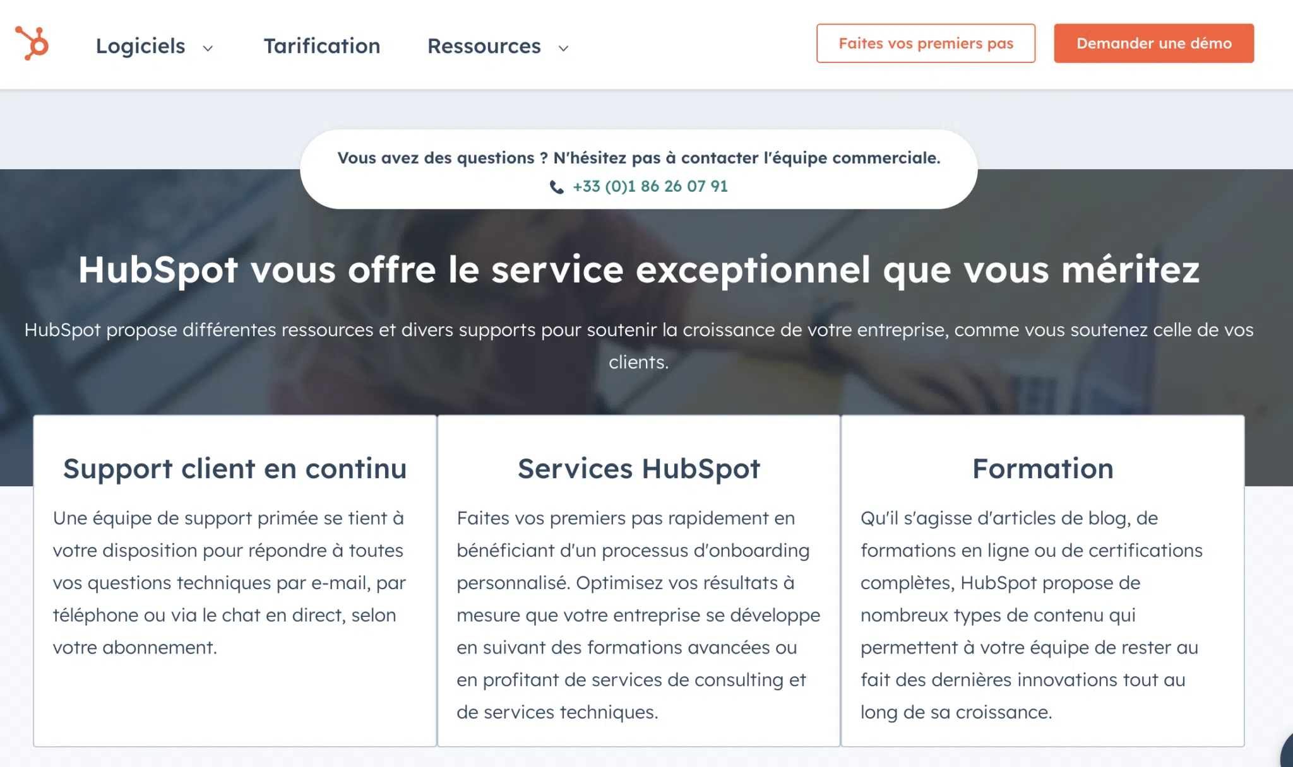
Task: Select the Formation card heading
Action: 1042,469
